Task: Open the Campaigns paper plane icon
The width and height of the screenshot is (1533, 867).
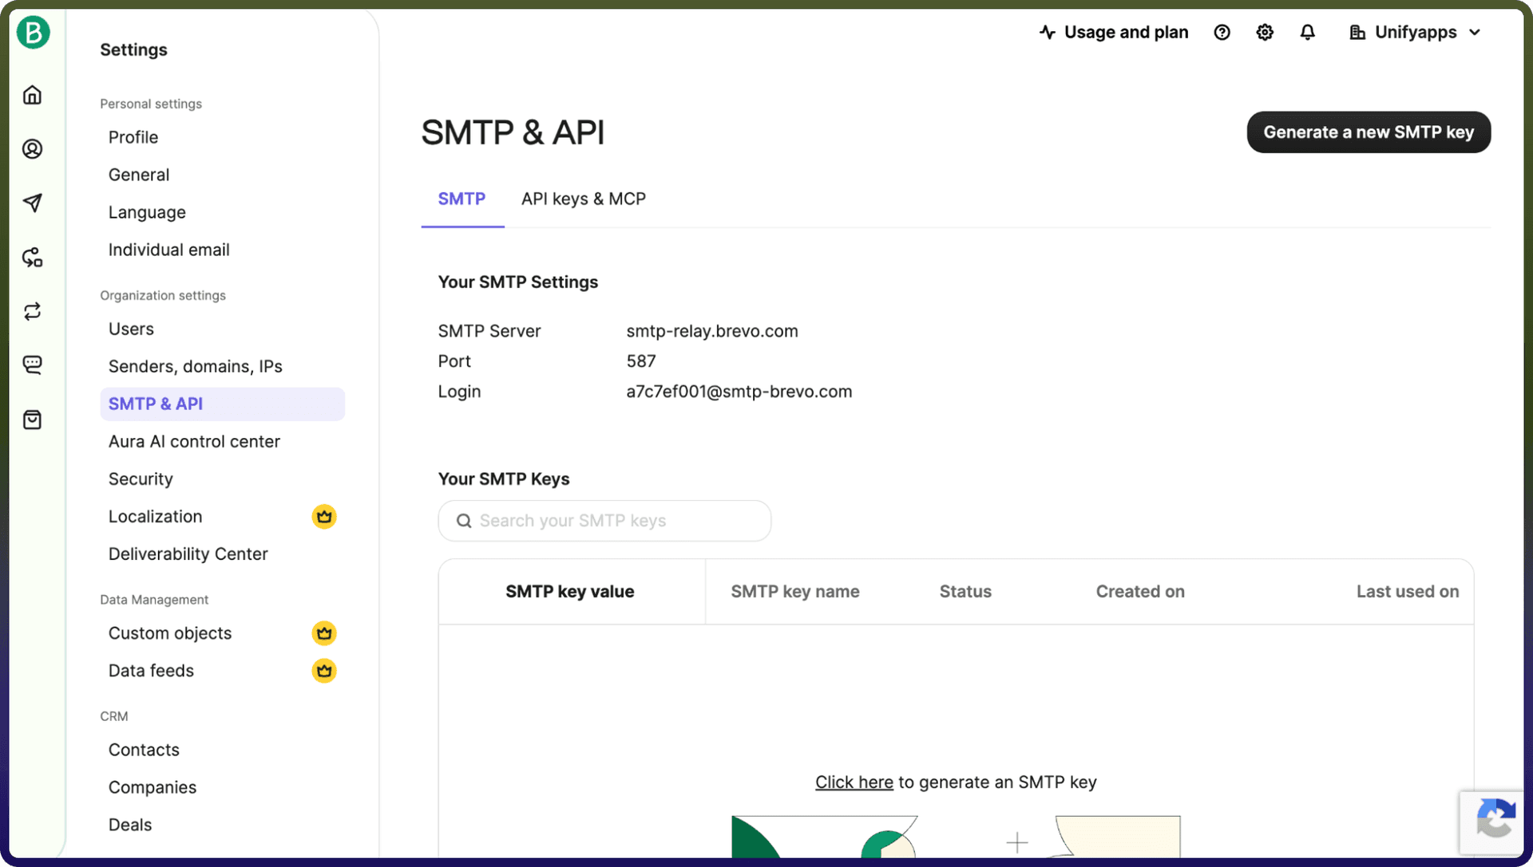Action: coord(33,203)
